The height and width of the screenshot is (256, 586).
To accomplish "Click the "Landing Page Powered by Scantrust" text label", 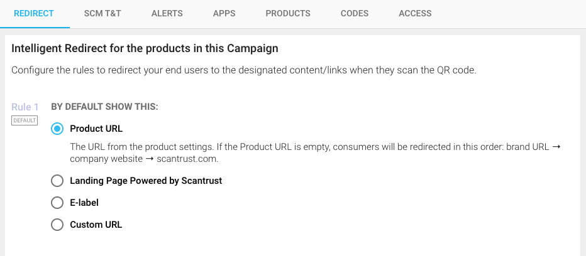I will pos(146,181).
